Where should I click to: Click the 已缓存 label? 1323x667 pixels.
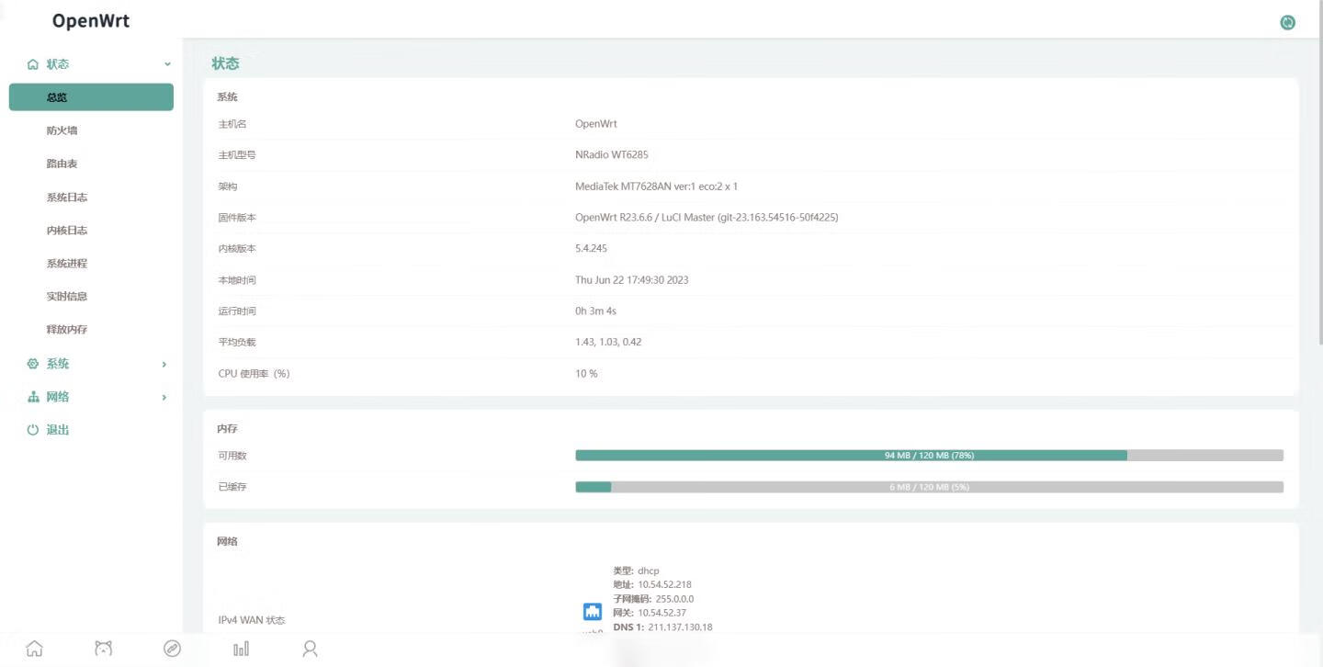click(x=232, y=487)
